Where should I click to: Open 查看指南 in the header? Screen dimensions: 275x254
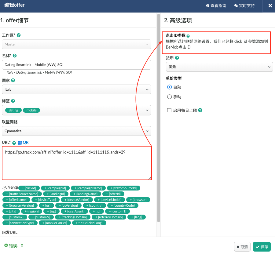[216, 6]
